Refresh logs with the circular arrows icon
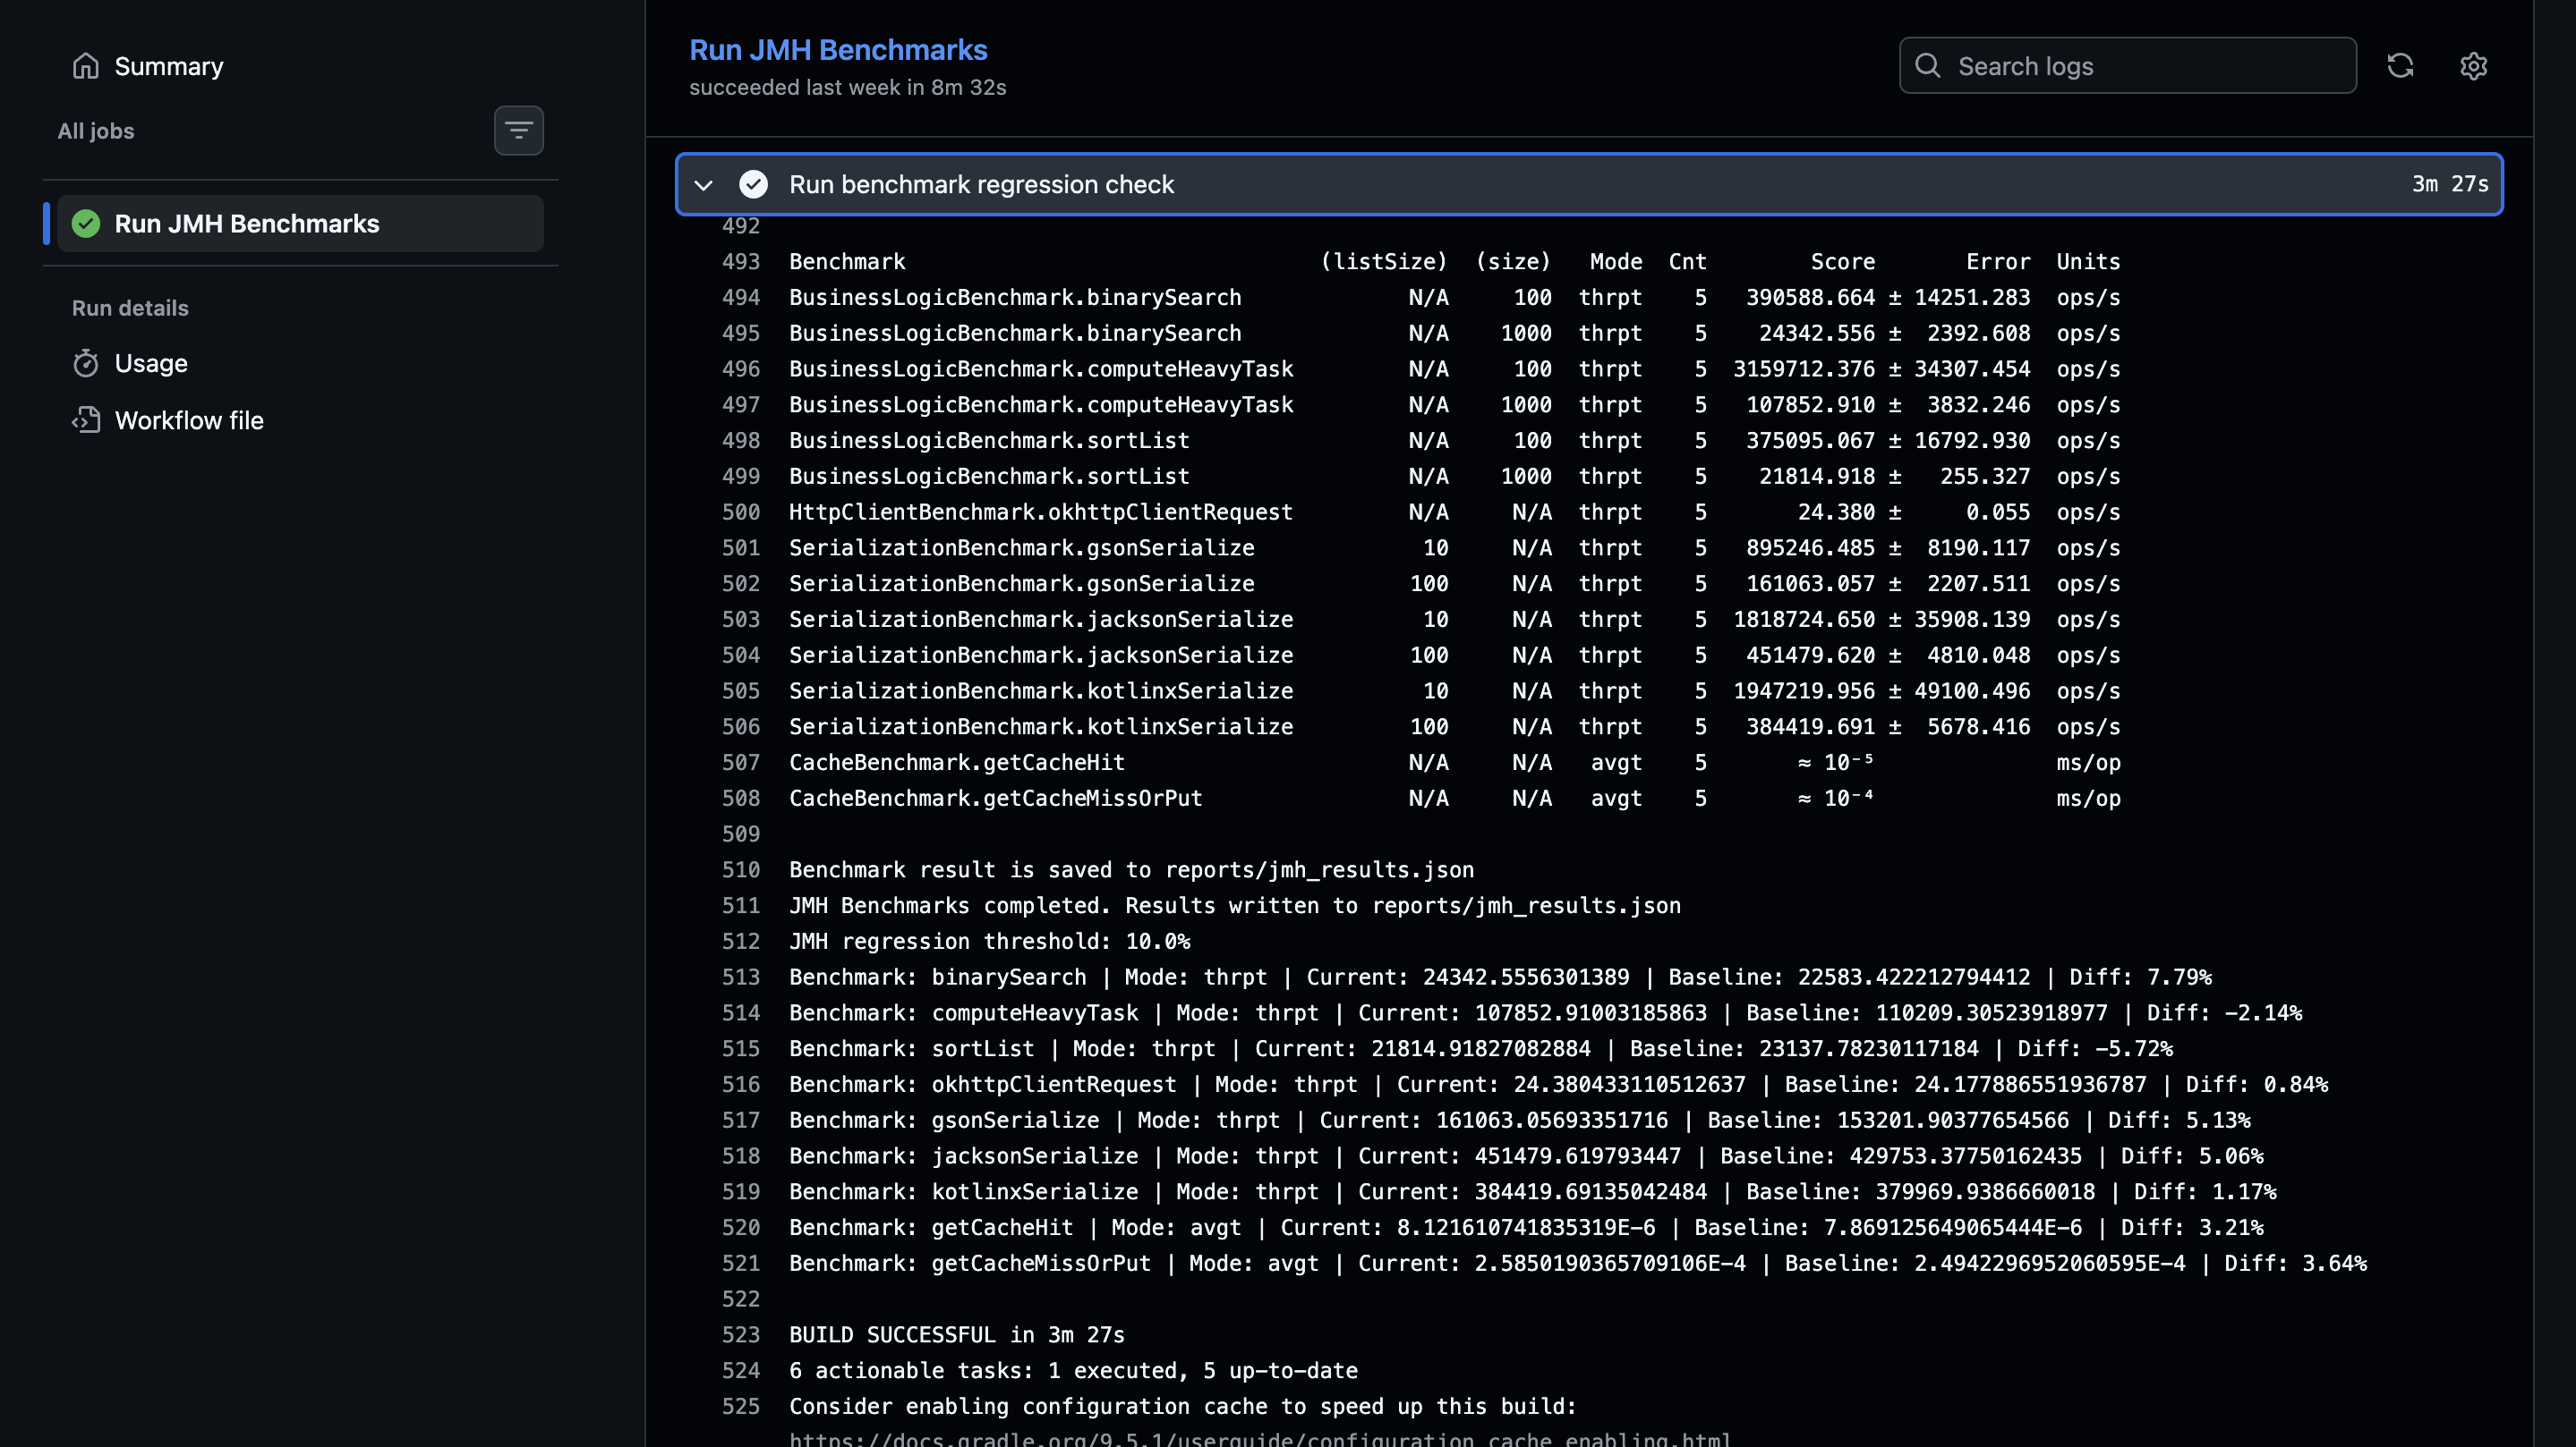2576x1447 pixels. [2400, 66]
